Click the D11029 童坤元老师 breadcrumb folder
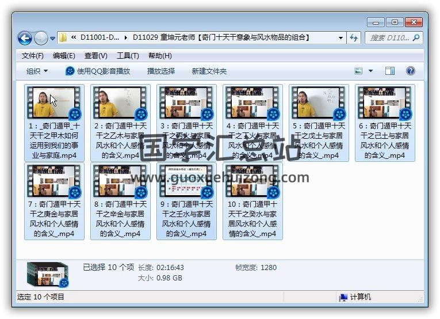The width and height of the screenshot is (440, 319). 221,37
